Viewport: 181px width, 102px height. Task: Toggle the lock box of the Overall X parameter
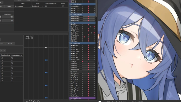pyautogui.click(x=70, y=63)
